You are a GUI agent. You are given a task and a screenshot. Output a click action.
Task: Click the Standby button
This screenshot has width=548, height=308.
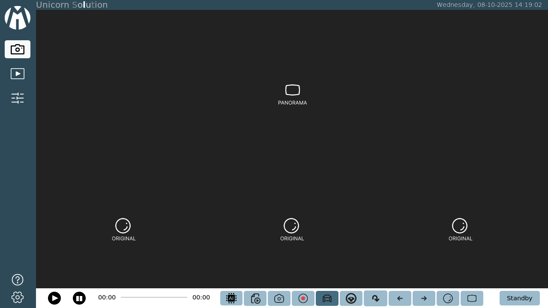[519, 298]
